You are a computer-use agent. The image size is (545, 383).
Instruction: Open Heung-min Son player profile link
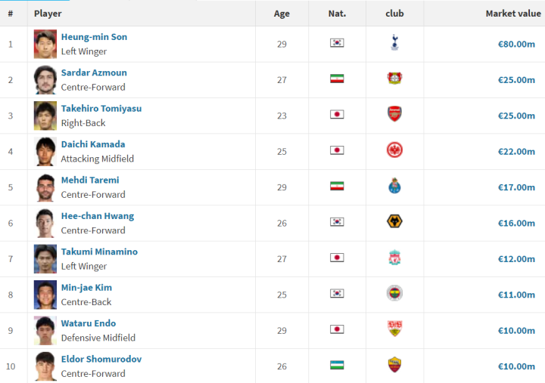[x=94, y=37]
